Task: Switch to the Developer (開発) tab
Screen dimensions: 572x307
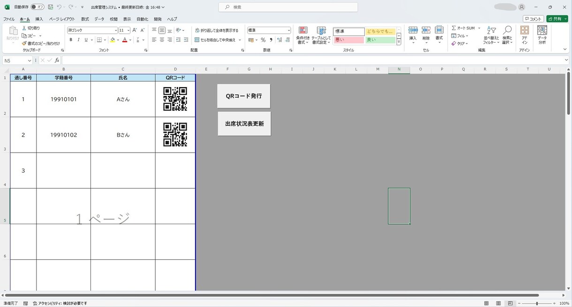Action: click(158, 19)
